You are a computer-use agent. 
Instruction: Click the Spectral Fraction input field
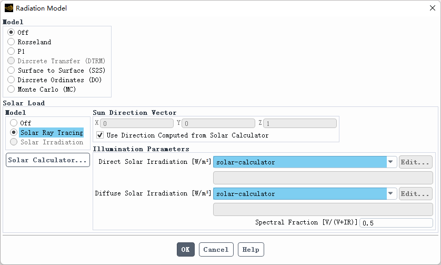click(x=396, y=223)
